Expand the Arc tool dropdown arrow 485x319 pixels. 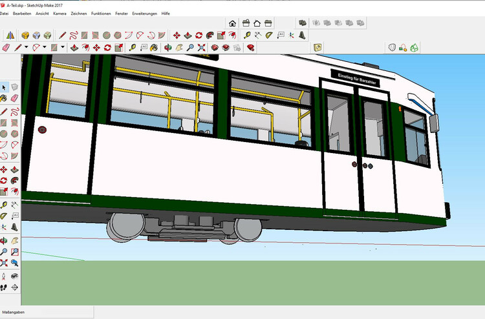[x=45, y=47]
